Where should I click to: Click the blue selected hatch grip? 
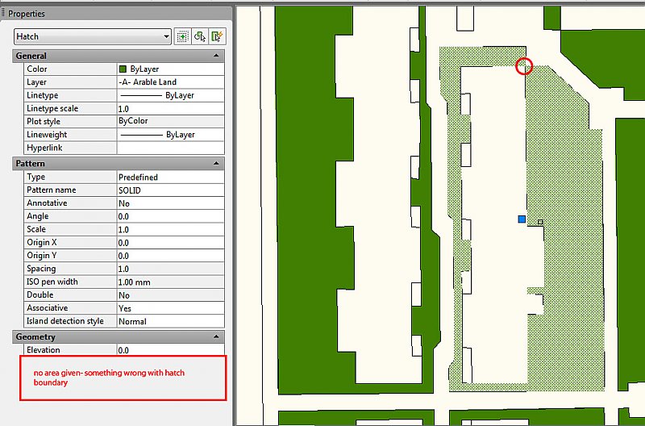point(522,219)
